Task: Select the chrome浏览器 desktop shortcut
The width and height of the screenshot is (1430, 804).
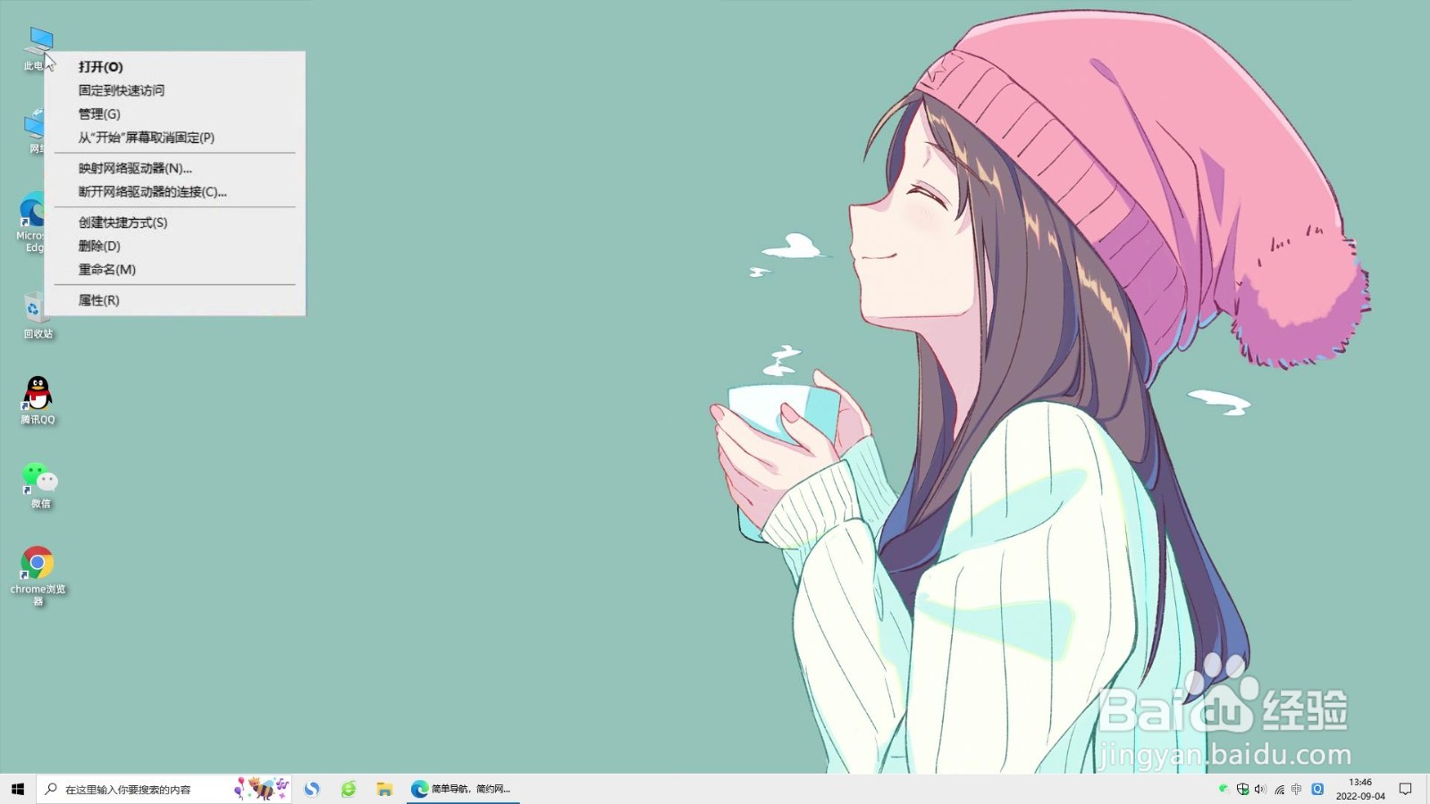Action: (38, 575)
